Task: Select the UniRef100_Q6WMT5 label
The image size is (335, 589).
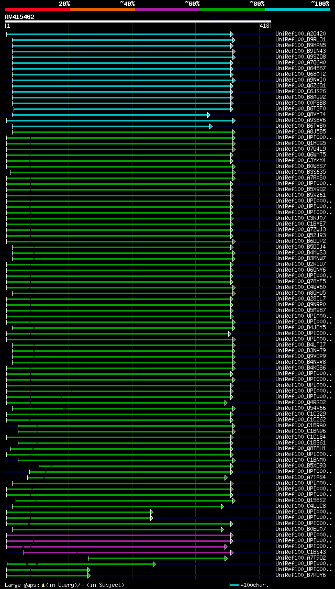Action: pyautogui.click(x=300, y=155)
